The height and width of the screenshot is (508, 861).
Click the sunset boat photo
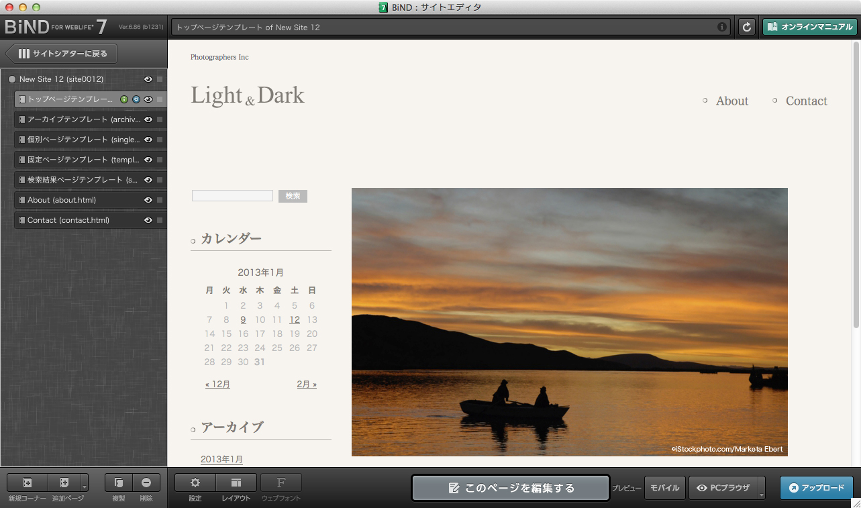pyautogui.click(x=570, y=322)
